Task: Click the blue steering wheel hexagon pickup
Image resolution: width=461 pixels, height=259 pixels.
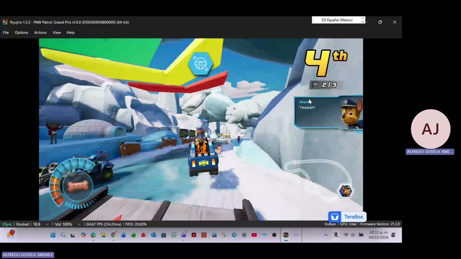Action: (201, 64)
